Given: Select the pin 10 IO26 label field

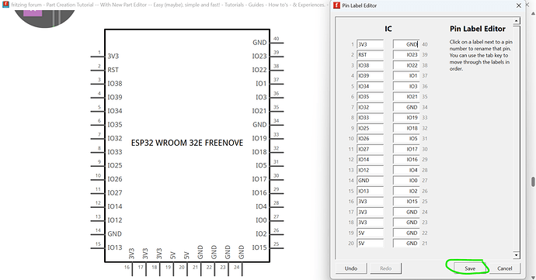Looking at the screenshot, I should [x=371, y=138].
